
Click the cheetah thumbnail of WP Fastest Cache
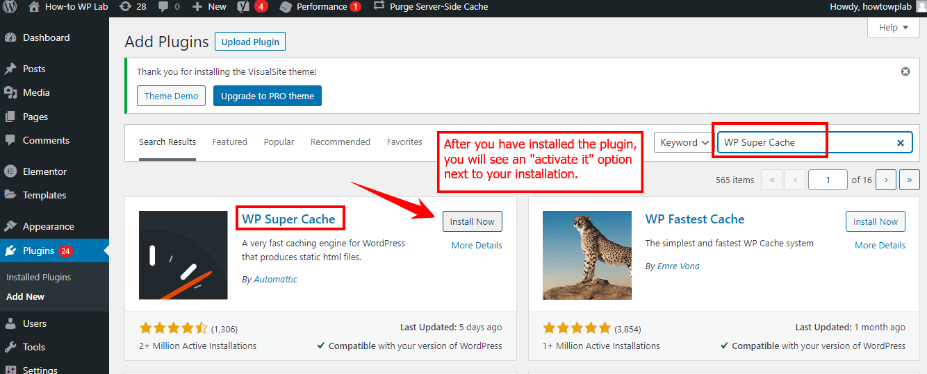pyautogui.click(x=587, y=255)
